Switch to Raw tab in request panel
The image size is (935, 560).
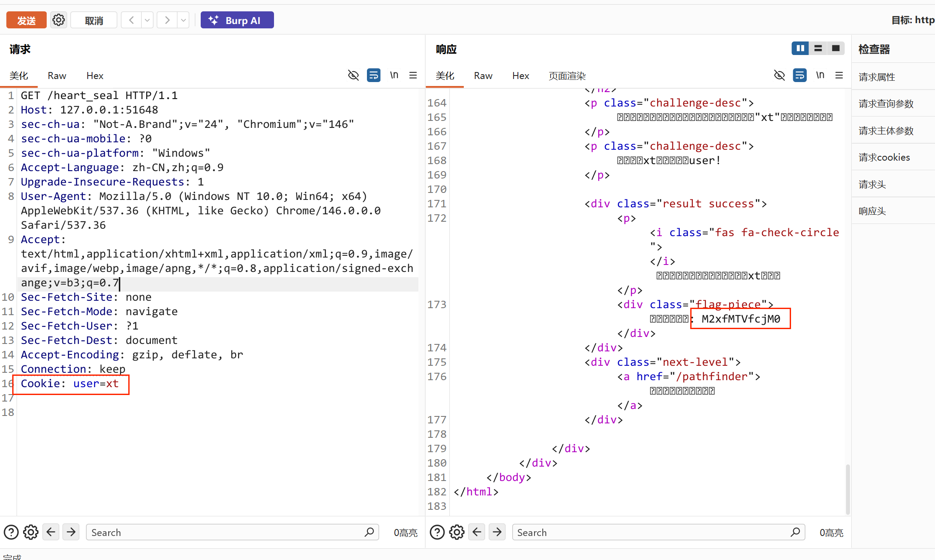pos(57,76)
